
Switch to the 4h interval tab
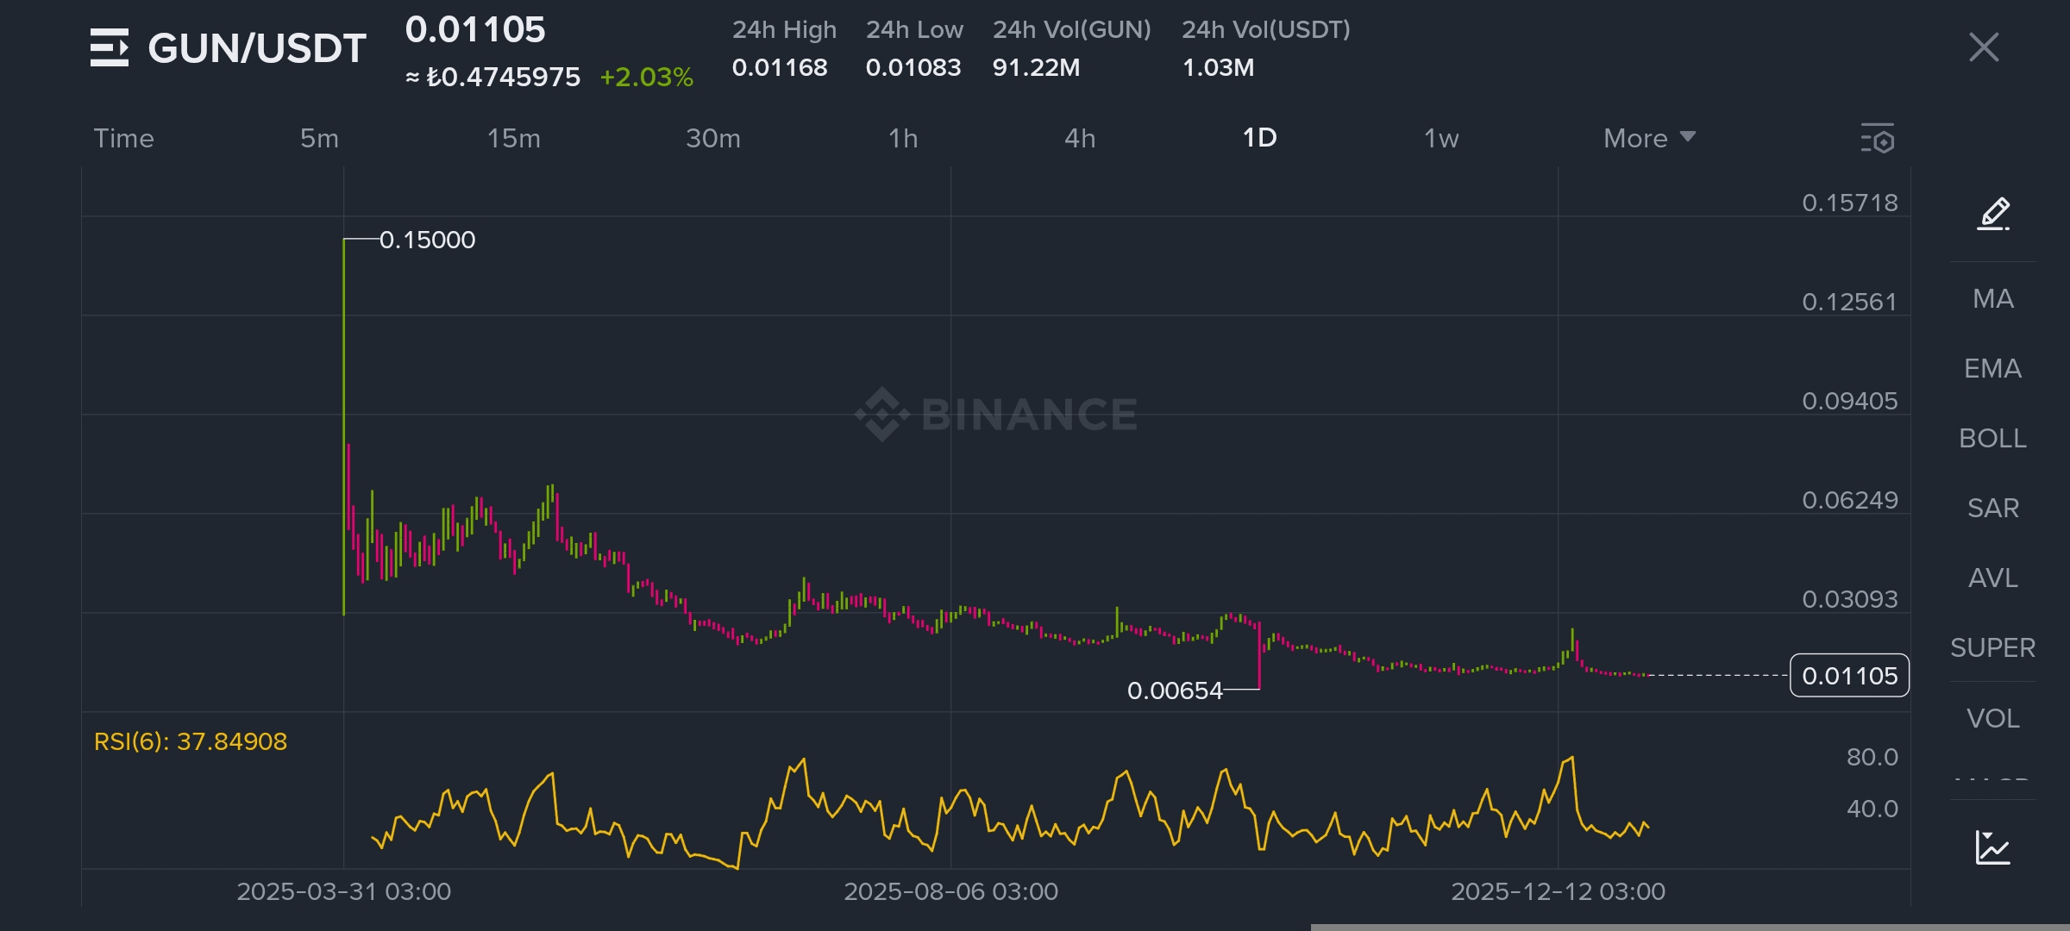(1079, 138)
